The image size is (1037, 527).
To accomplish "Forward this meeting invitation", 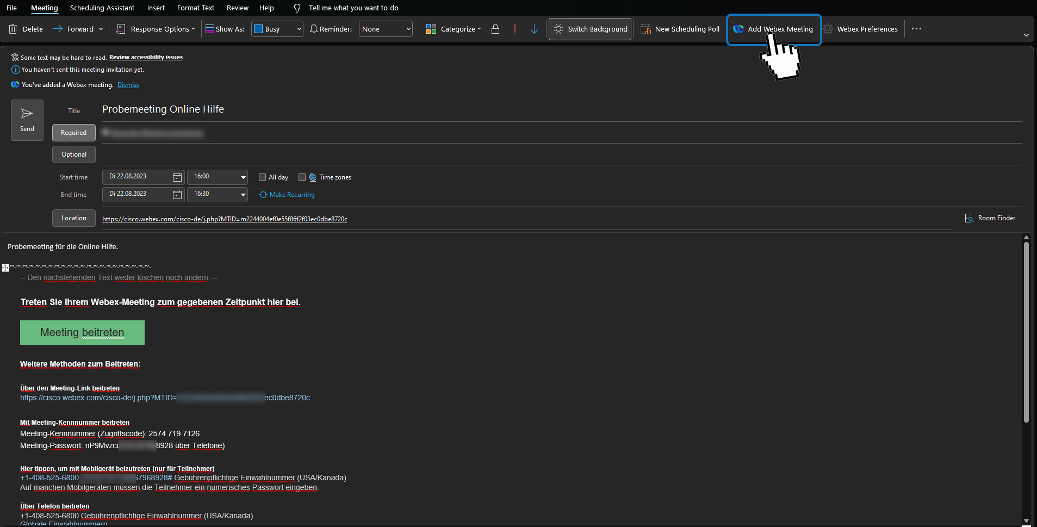I will [73, 29].
